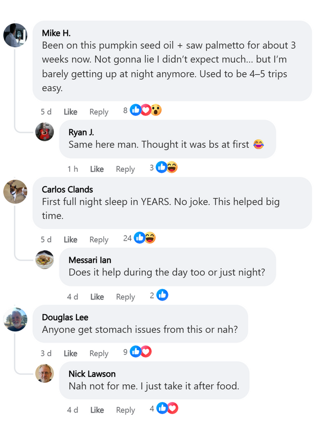
Task: See reactions on Nick Lawson's reply
Action: pos(167,408)
